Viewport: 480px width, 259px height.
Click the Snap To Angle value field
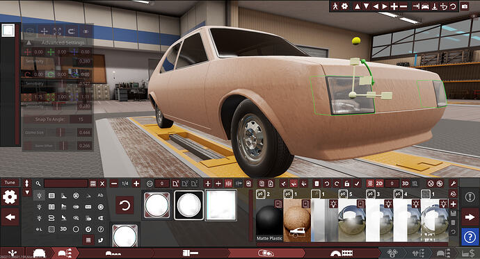81,119
